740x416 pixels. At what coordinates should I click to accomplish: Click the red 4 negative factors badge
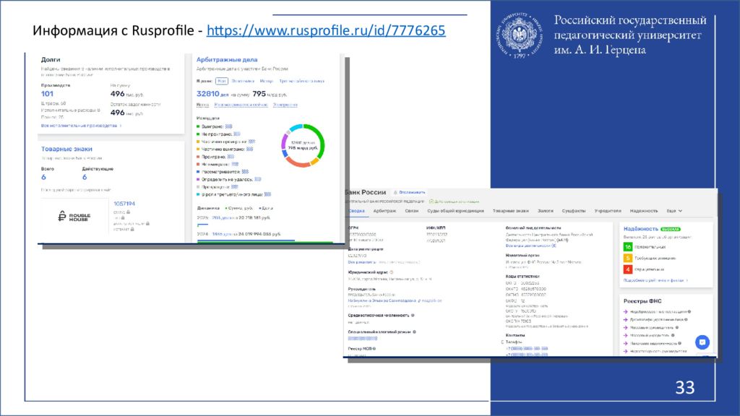(x=628, y=269)
